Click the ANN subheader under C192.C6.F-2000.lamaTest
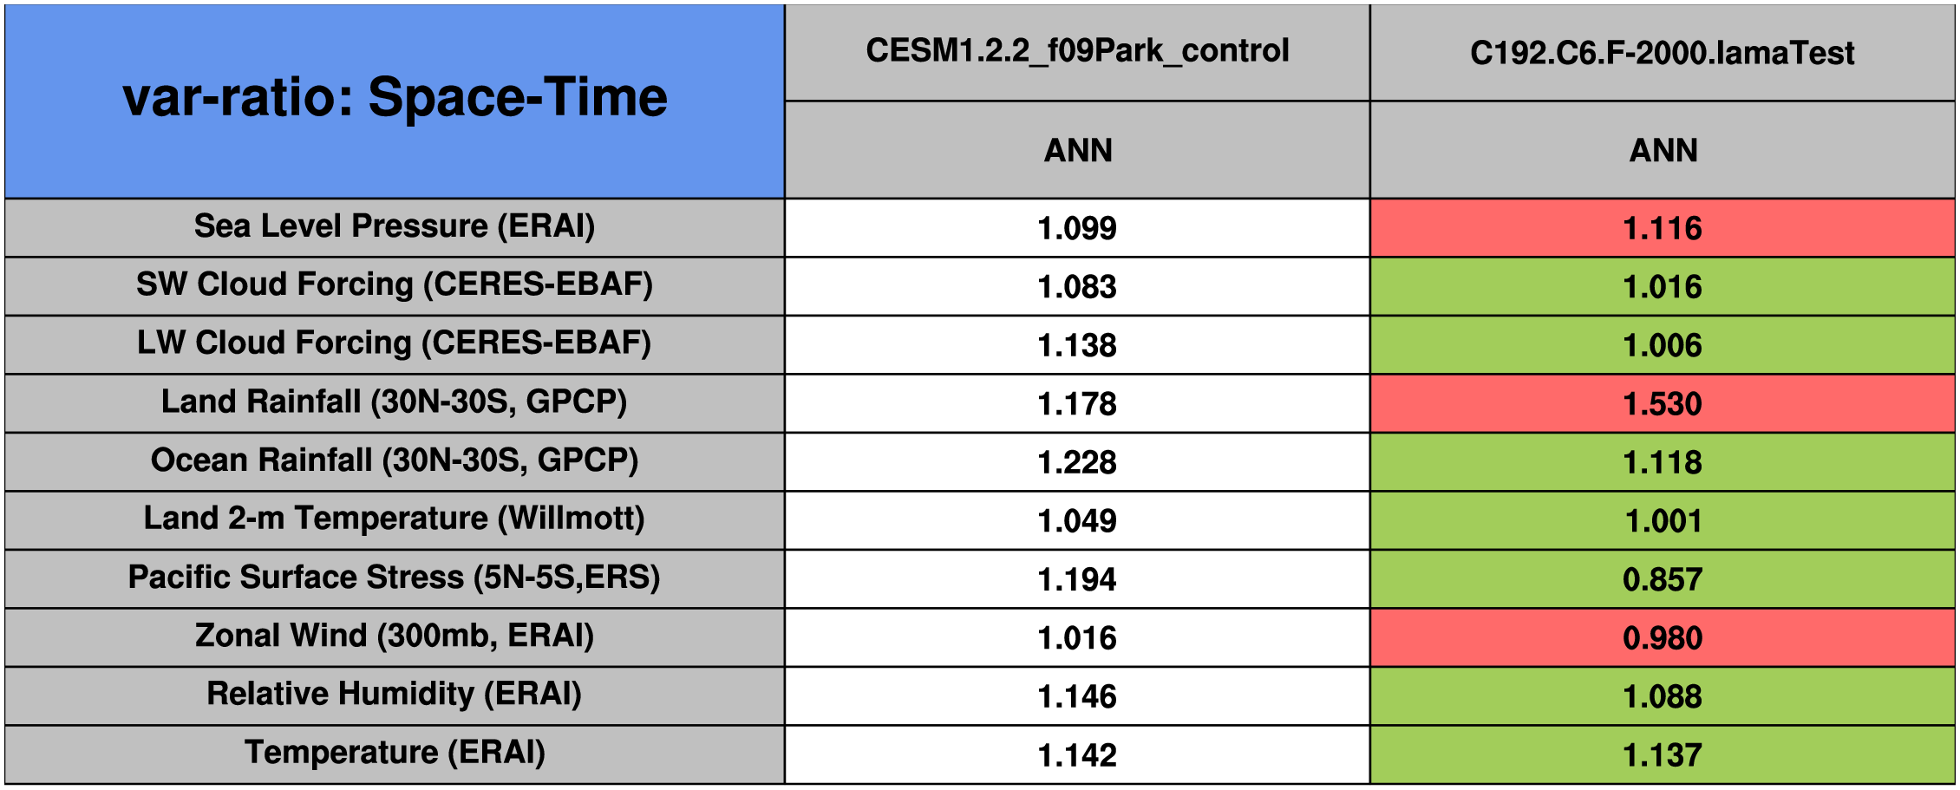This screenshot has height=790, width=1960. click(1662, 150)
